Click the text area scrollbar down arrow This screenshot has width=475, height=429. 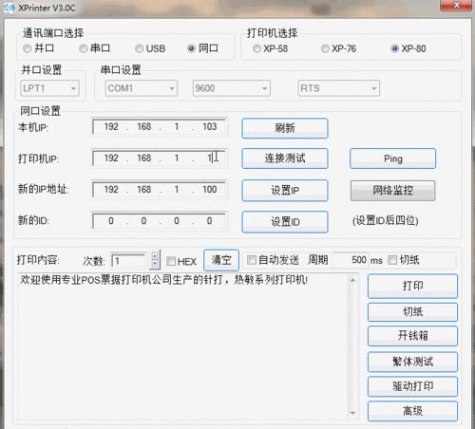pyautogui.click(x=353, y=413)
